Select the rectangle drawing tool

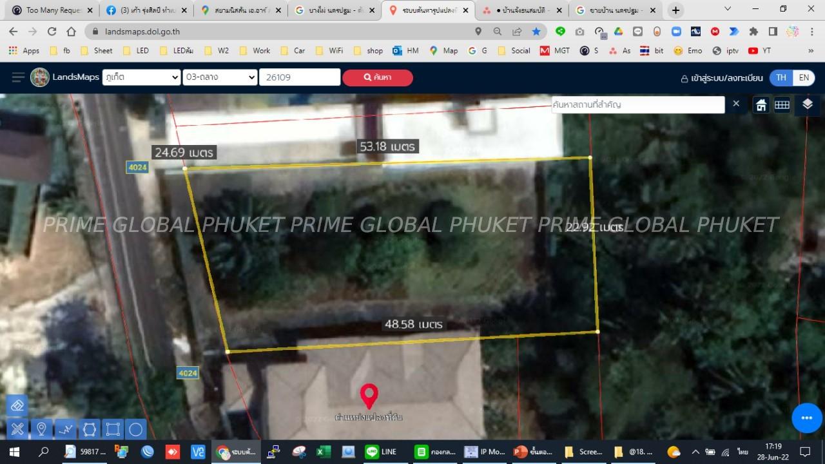tap(112, 429)
